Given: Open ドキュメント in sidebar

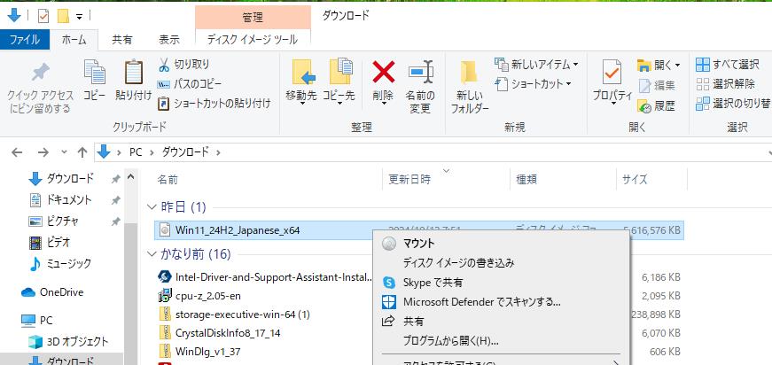Looking at the screenshot, I should [61, 199].
